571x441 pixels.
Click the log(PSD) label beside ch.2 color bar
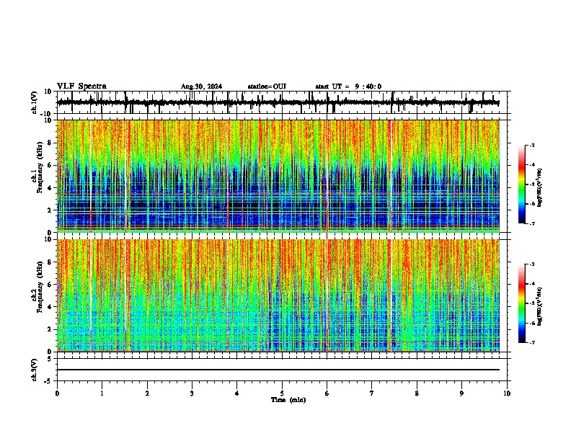pyautogui.click(x=540, y=306)
